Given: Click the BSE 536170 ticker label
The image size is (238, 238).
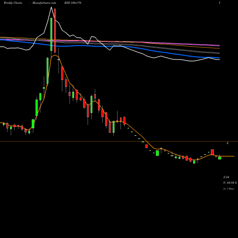Looking at the screenshot, I should coord(73,3).
